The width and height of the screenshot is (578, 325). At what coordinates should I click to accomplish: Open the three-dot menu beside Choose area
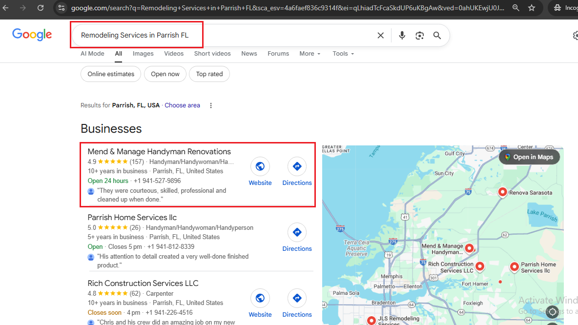click(x=211, y=105)
